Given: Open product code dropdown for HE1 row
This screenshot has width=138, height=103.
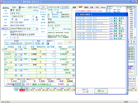Looking at the screenshot, I should click(16, 49).
